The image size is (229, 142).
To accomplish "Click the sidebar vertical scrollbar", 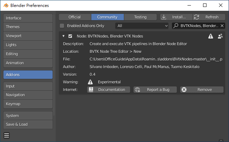I will click(x=54, y=65).
